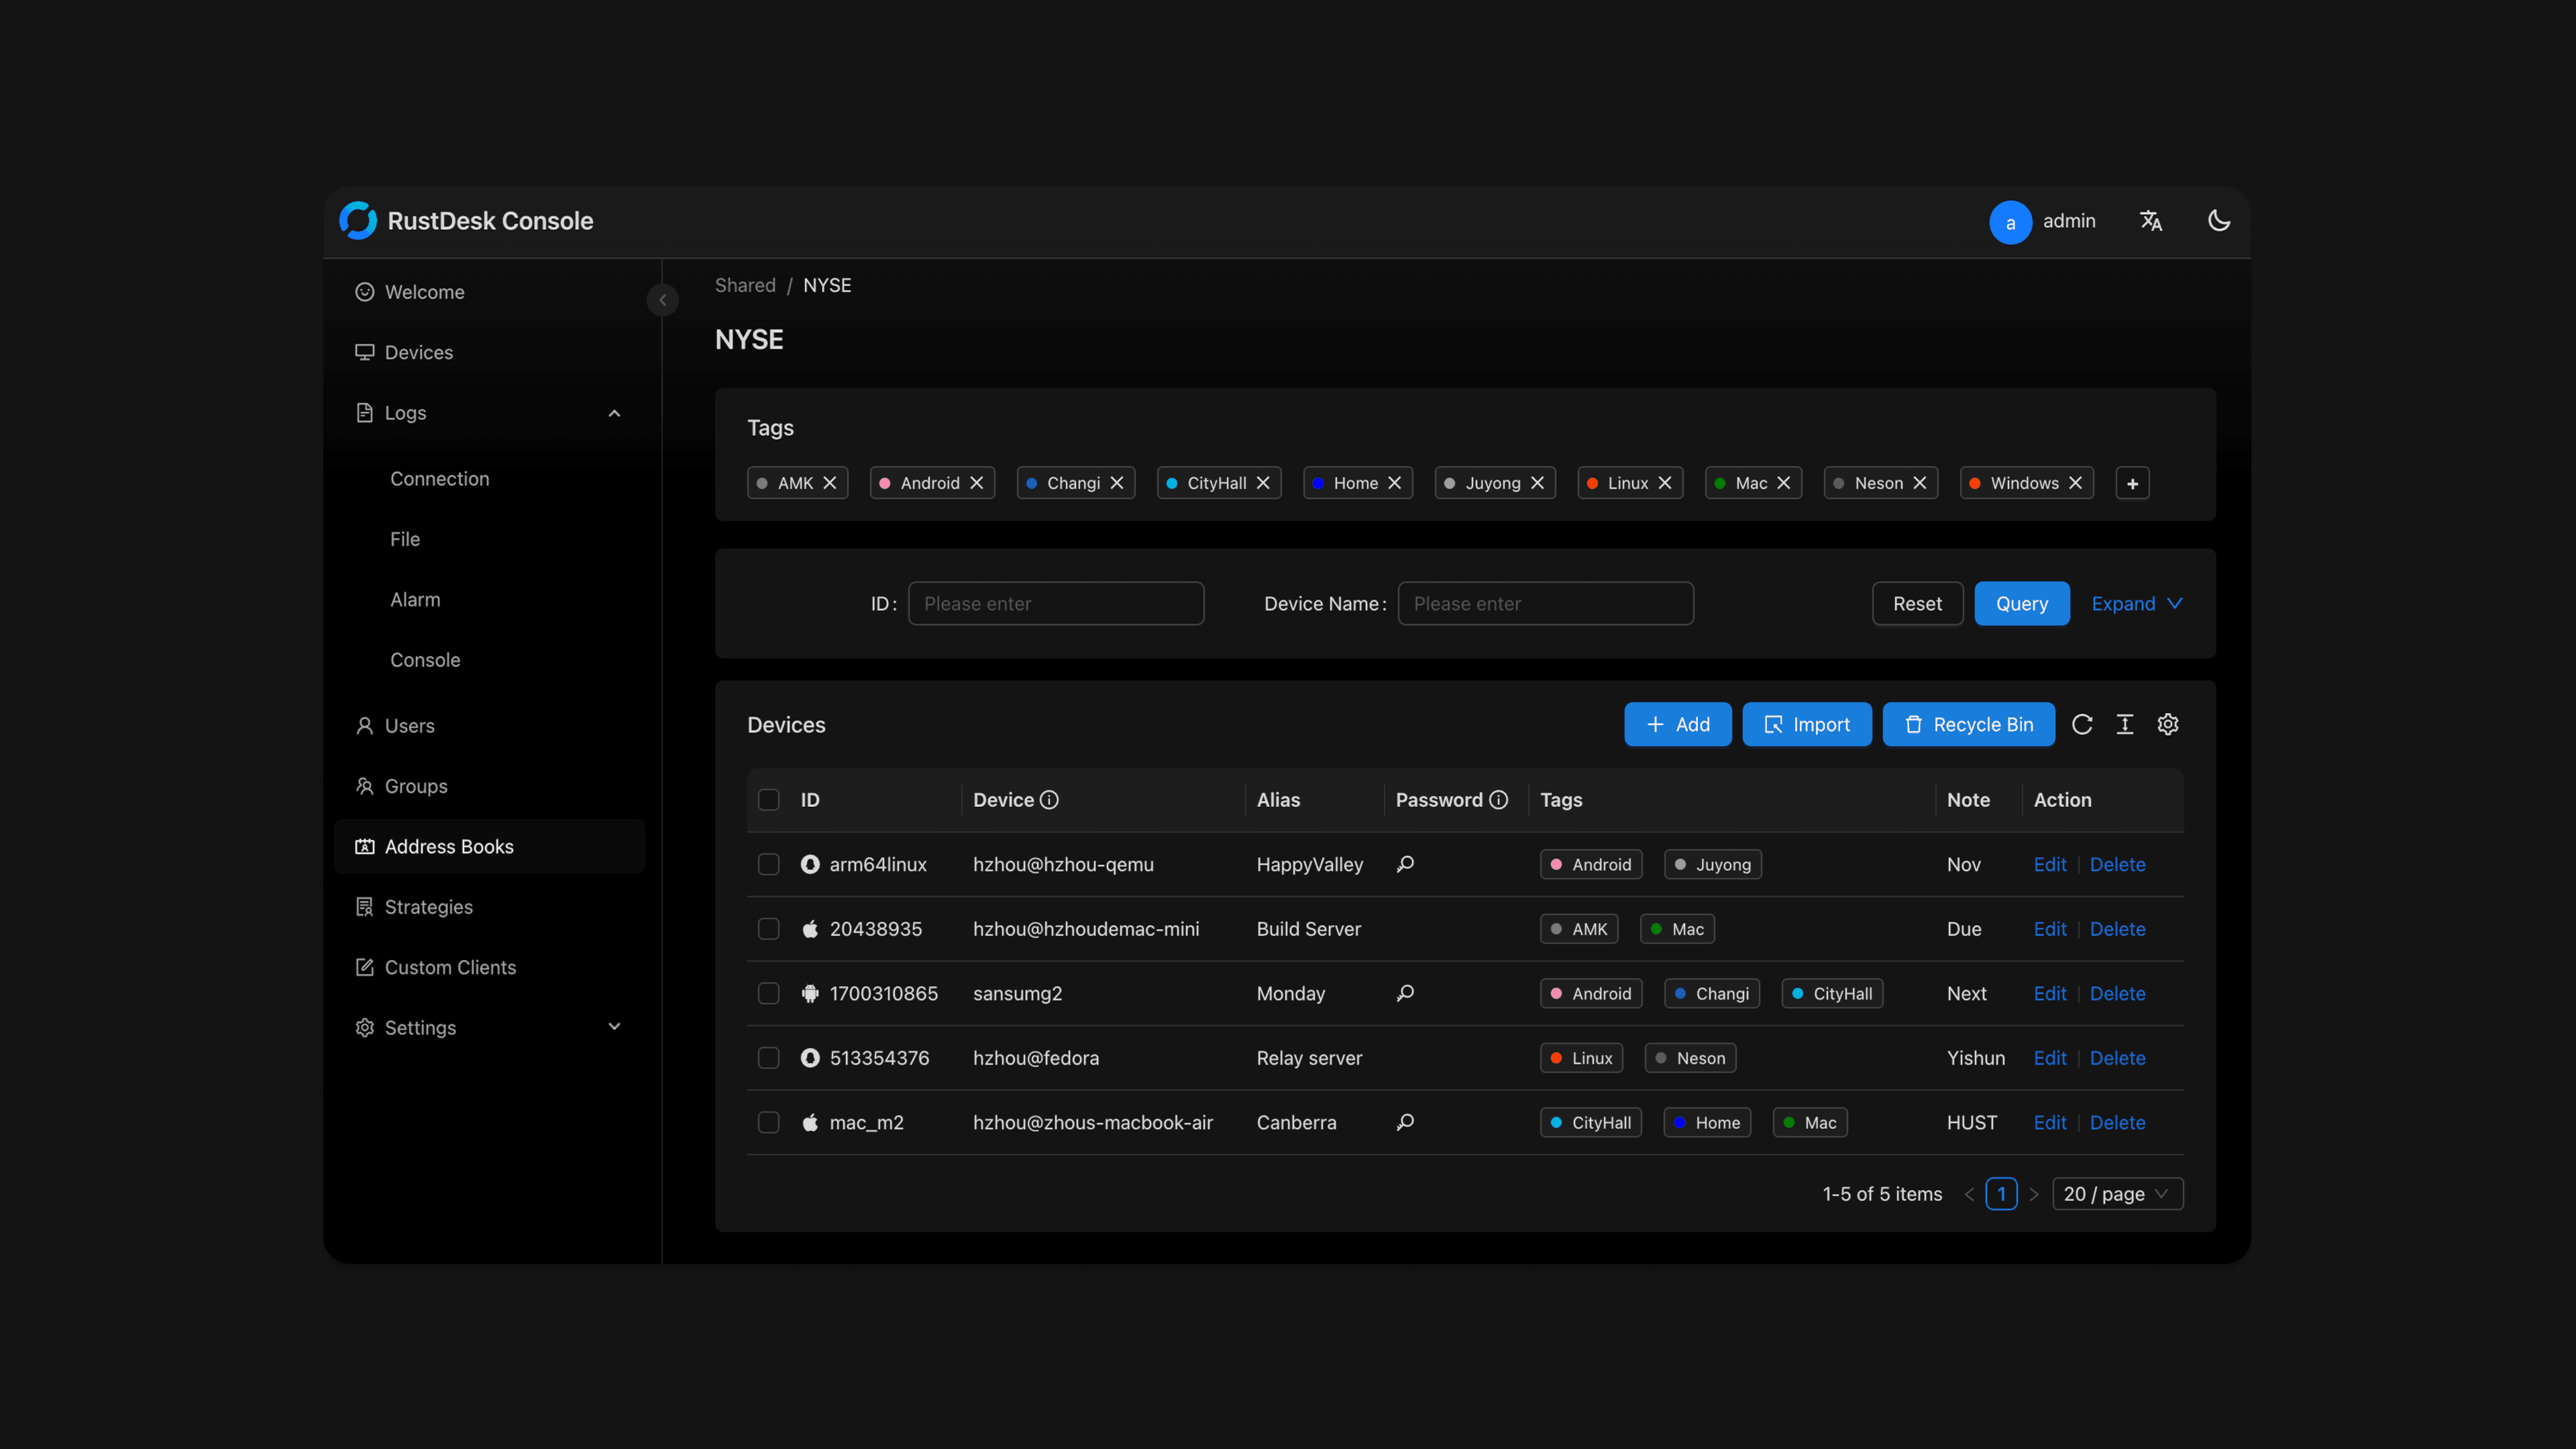
Task: Refresh the Devices table
Action: (x=2082, y=724)
